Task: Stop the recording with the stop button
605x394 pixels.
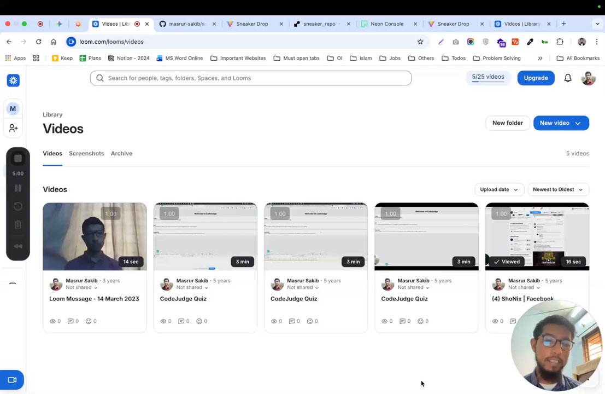Action: (17, 158)
